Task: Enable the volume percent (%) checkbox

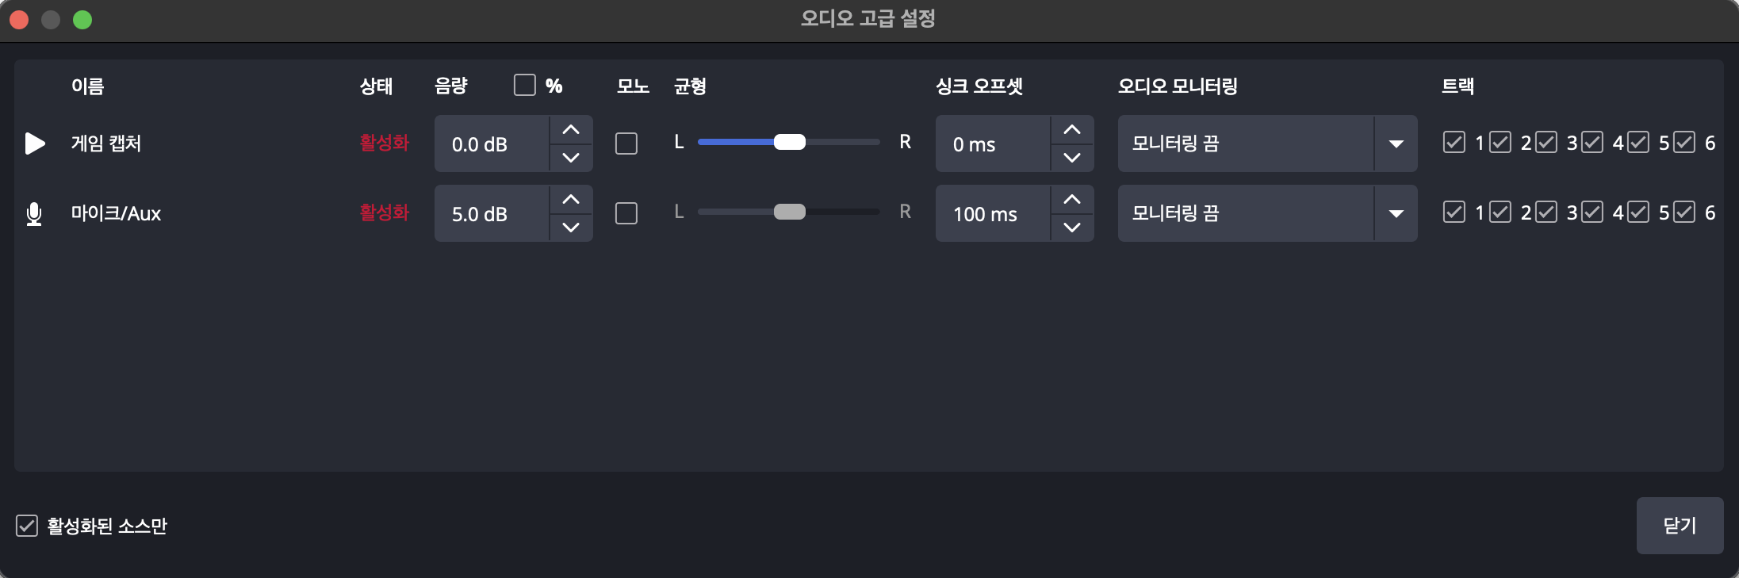Action: 525,85
